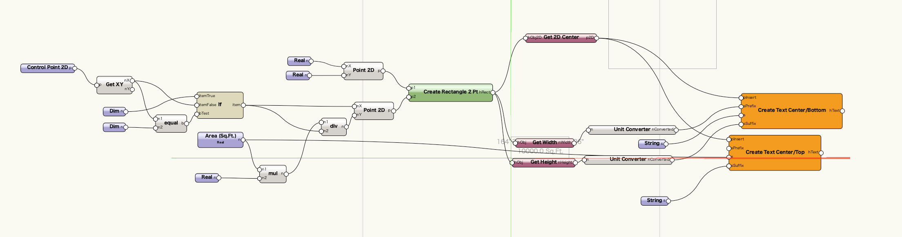
Task: Select the Get Height node
Action: (x=543, y=162)
